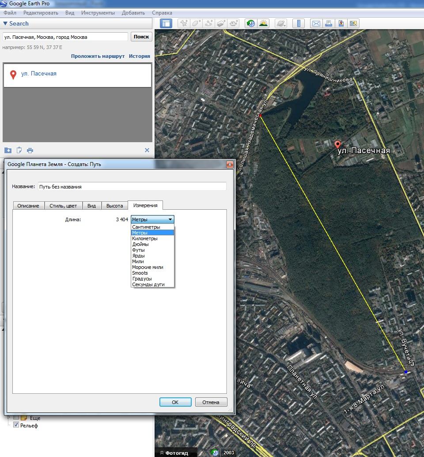Copy search results using the clipboard icon

click(x=19, y=150)
